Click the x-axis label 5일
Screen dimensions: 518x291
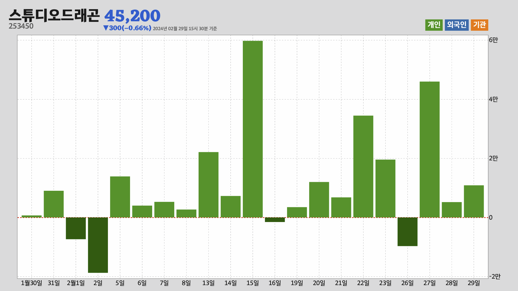(x=120, y=283)
